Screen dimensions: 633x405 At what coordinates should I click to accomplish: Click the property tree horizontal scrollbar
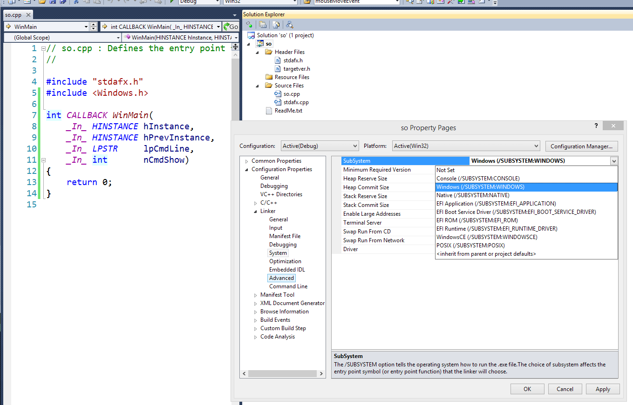[282, 373]
